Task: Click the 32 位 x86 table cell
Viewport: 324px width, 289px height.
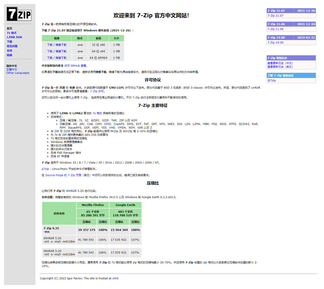Action: tap(99, 45)
